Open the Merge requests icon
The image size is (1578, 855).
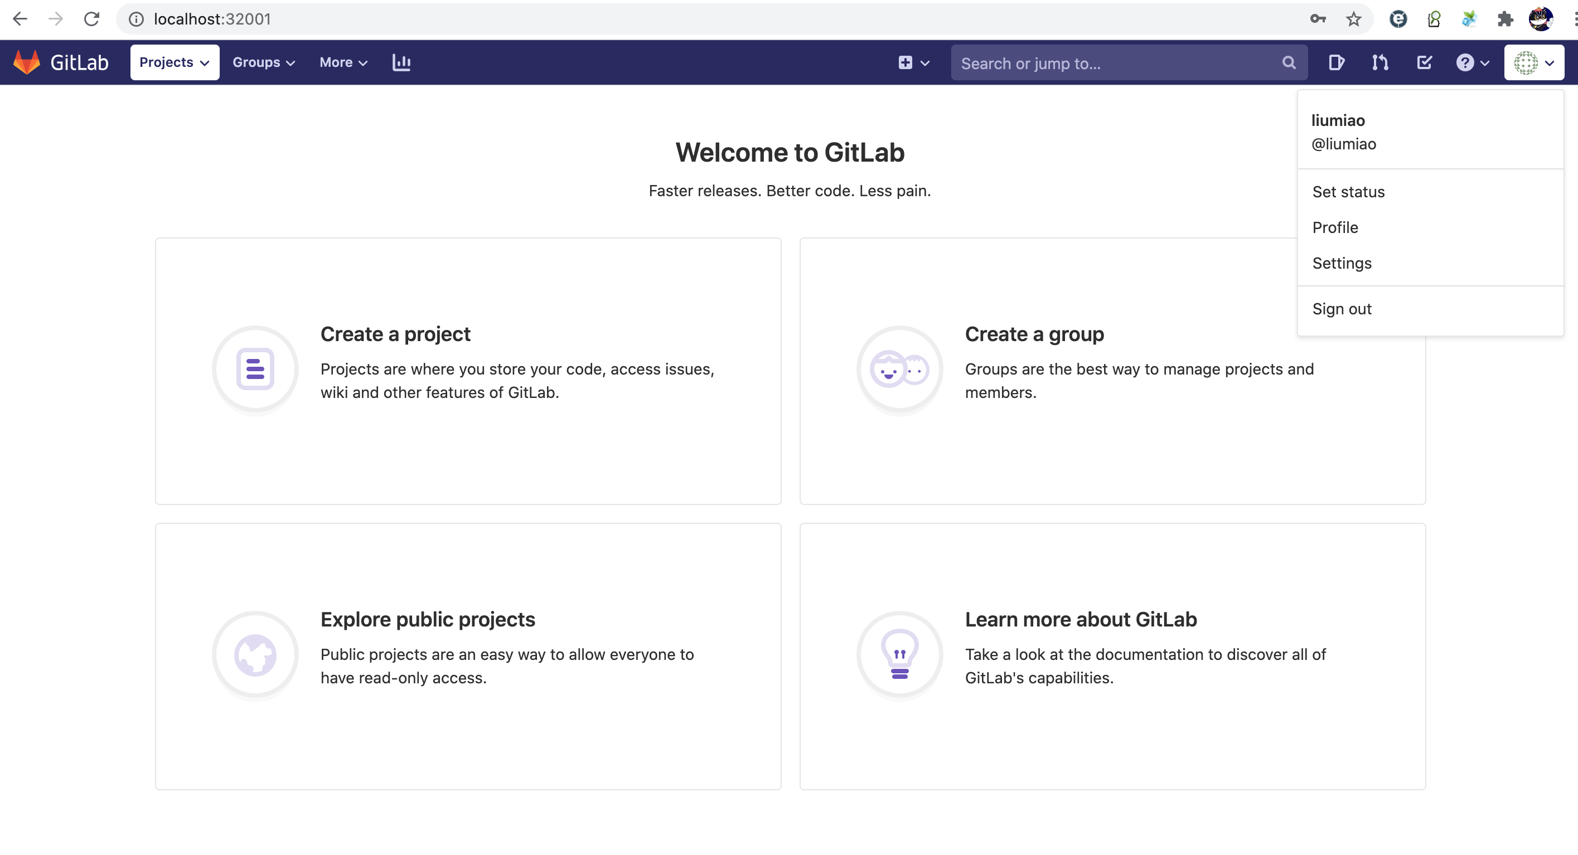[x=1380, y=62]
